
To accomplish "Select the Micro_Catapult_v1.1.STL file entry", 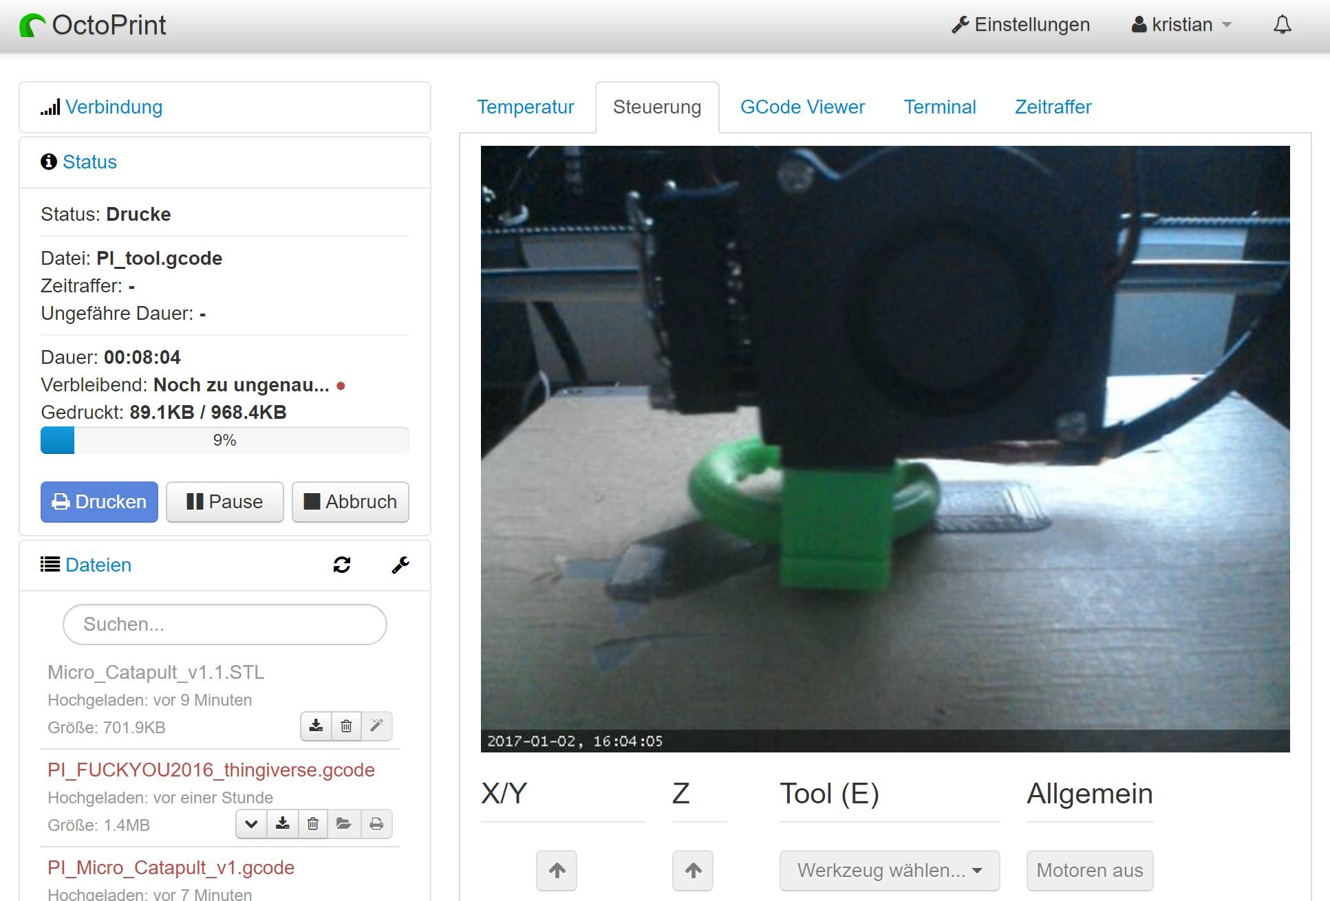I will click(x=156, y=673).
